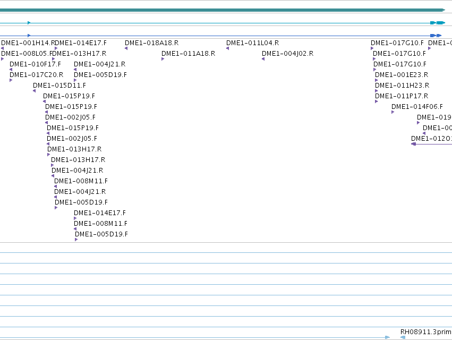452x340 pixels.
Task: Click the thick teal gene bar
Action: tap(223, 10)
